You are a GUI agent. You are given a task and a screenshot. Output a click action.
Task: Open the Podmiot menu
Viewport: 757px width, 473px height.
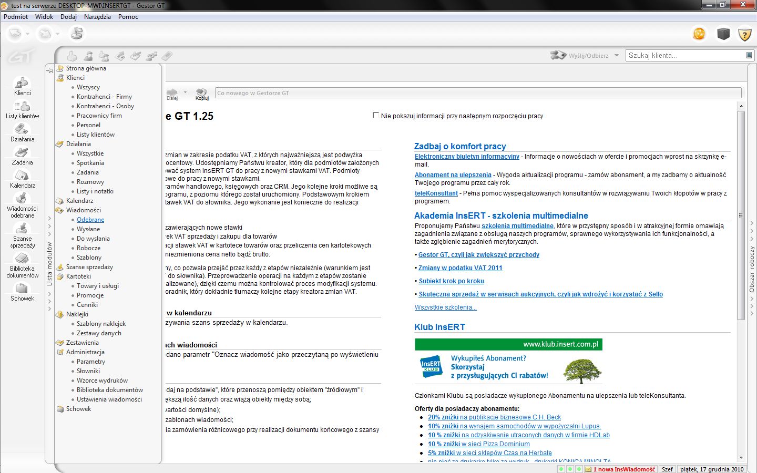16,17
